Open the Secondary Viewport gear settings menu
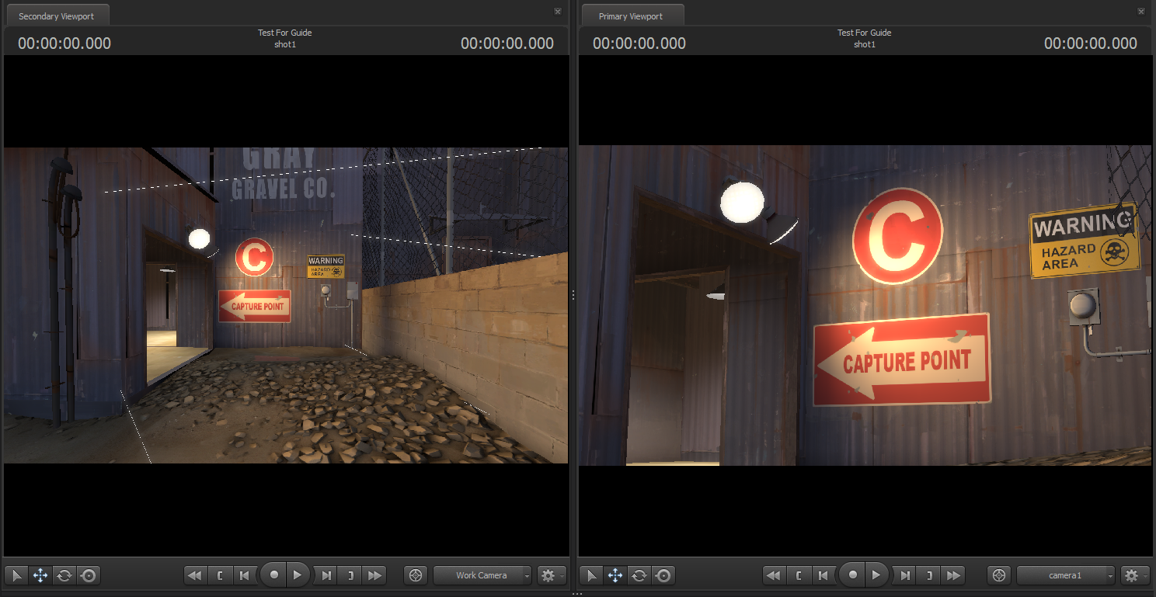1156x597 pixels. [552, 575]
